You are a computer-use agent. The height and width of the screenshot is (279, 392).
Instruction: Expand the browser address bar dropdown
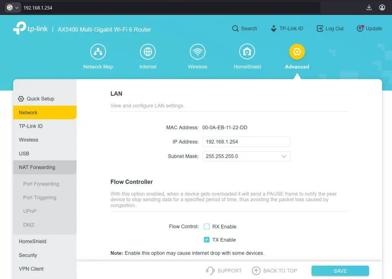pyautogui.click(x=17, y=7)
